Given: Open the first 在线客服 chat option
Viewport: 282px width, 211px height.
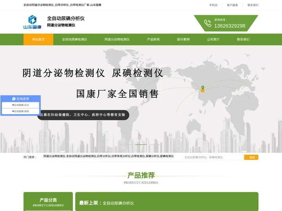Looking at the screenshot, I should [20, 105].
